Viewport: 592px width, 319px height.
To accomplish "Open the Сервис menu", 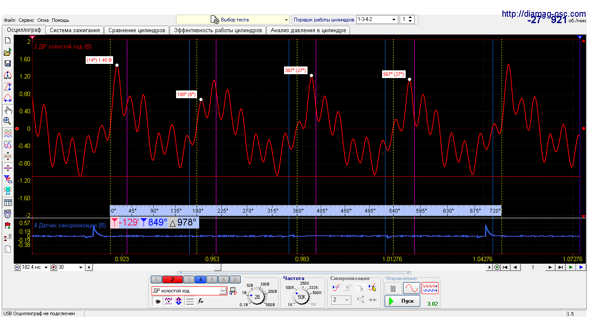I will (27, 20).
